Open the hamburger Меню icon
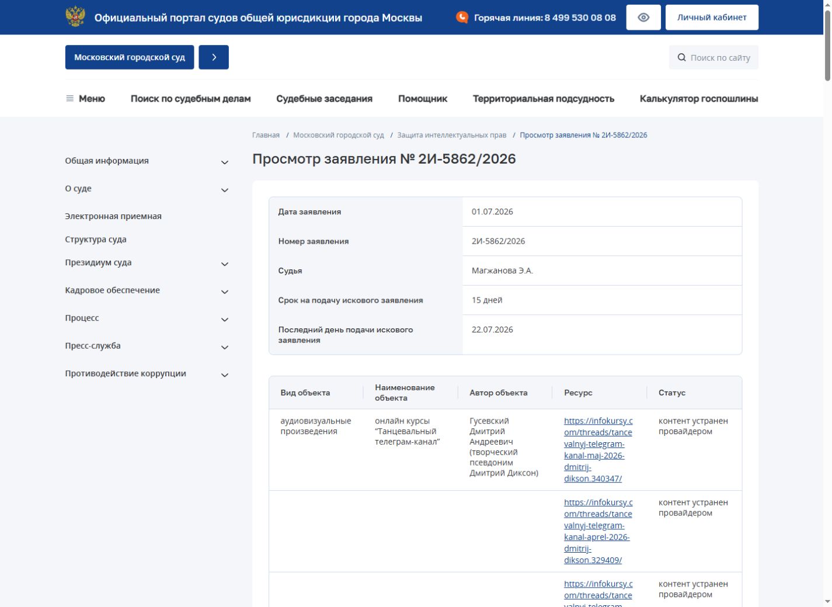This screenshot has width=832, height=607. [x=70, y=98]
